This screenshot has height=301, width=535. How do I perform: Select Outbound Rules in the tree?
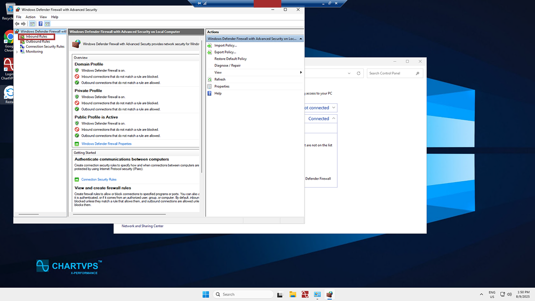(x=38, y=42)
